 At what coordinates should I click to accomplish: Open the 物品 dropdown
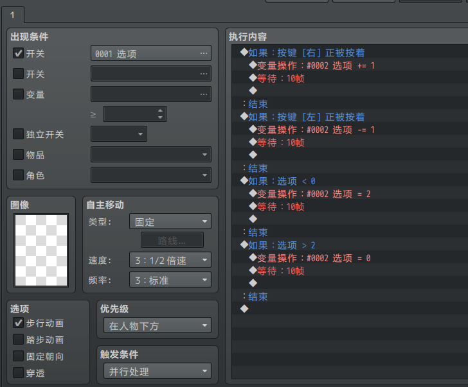click(151, 155)
